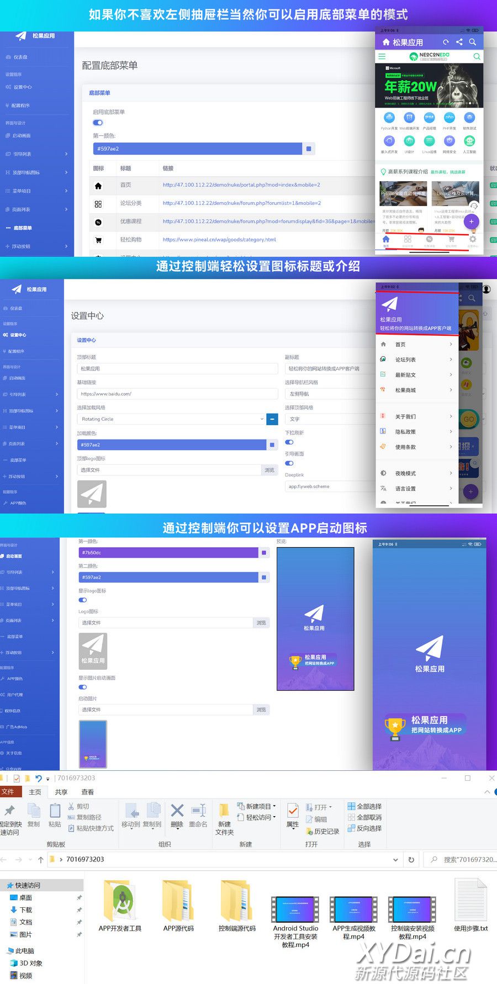
Task: Toggle the 启用底部菜单 switch
Action: (98, 123)
